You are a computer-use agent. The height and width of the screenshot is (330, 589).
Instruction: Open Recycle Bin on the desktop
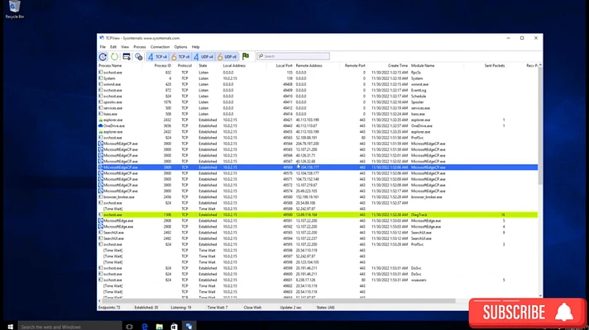15,9
